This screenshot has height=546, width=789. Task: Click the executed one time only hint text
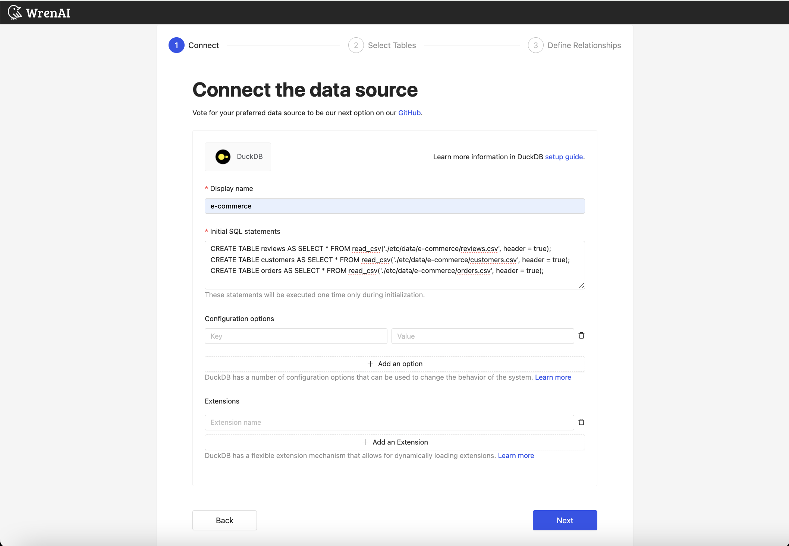(315, 295)
